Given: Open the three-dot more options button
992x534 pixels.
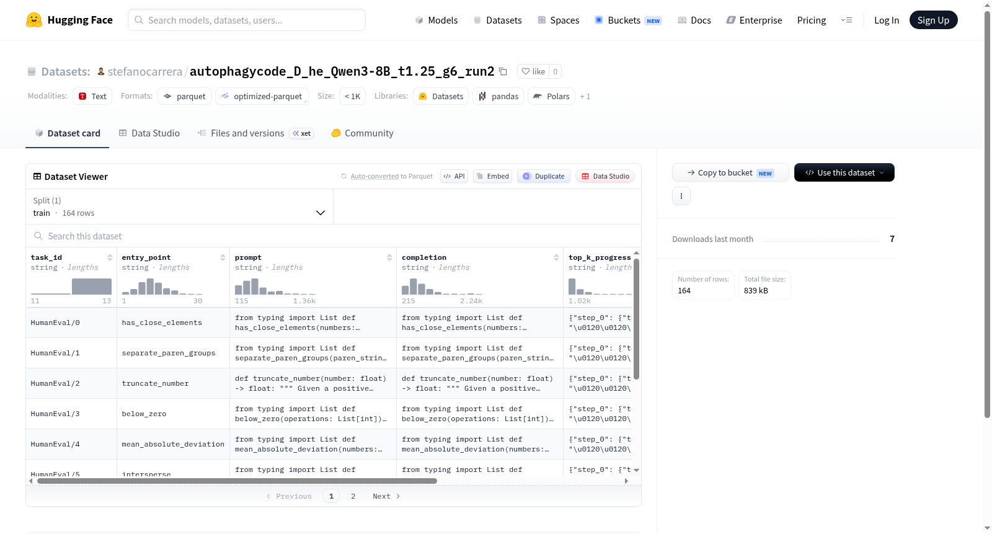Looking at the screenshot, I should [x=681, y=196].
